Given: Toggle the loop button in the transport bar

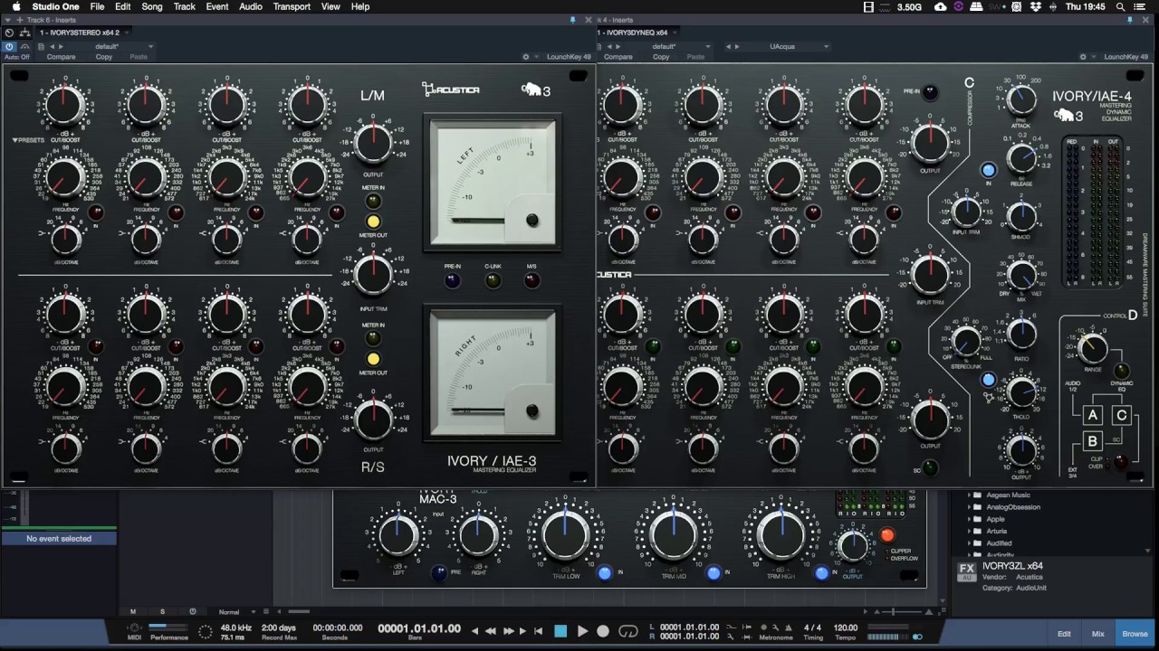Looking at the screenshot, I should coord(627,631).
